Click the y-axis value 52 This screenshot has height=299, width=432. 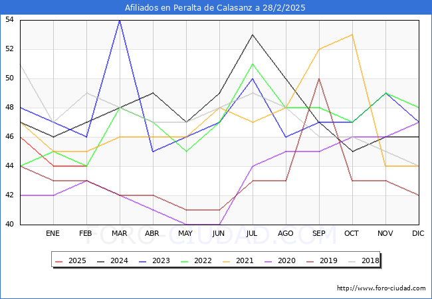pyautogui.click(x=9, y=49)
